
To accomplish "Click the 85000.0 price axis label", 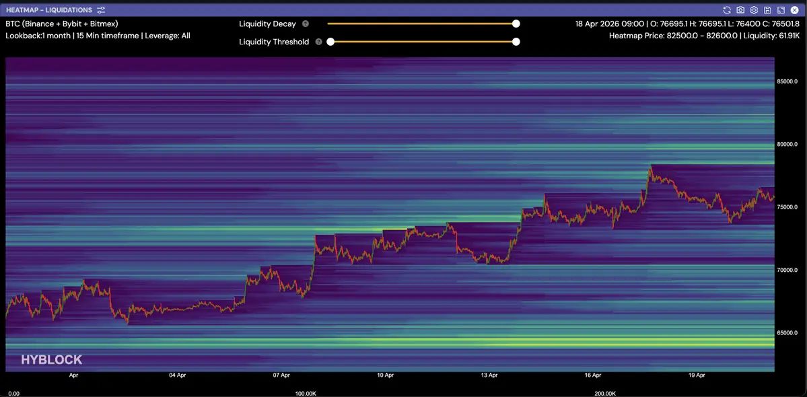I will click(787, 81).
